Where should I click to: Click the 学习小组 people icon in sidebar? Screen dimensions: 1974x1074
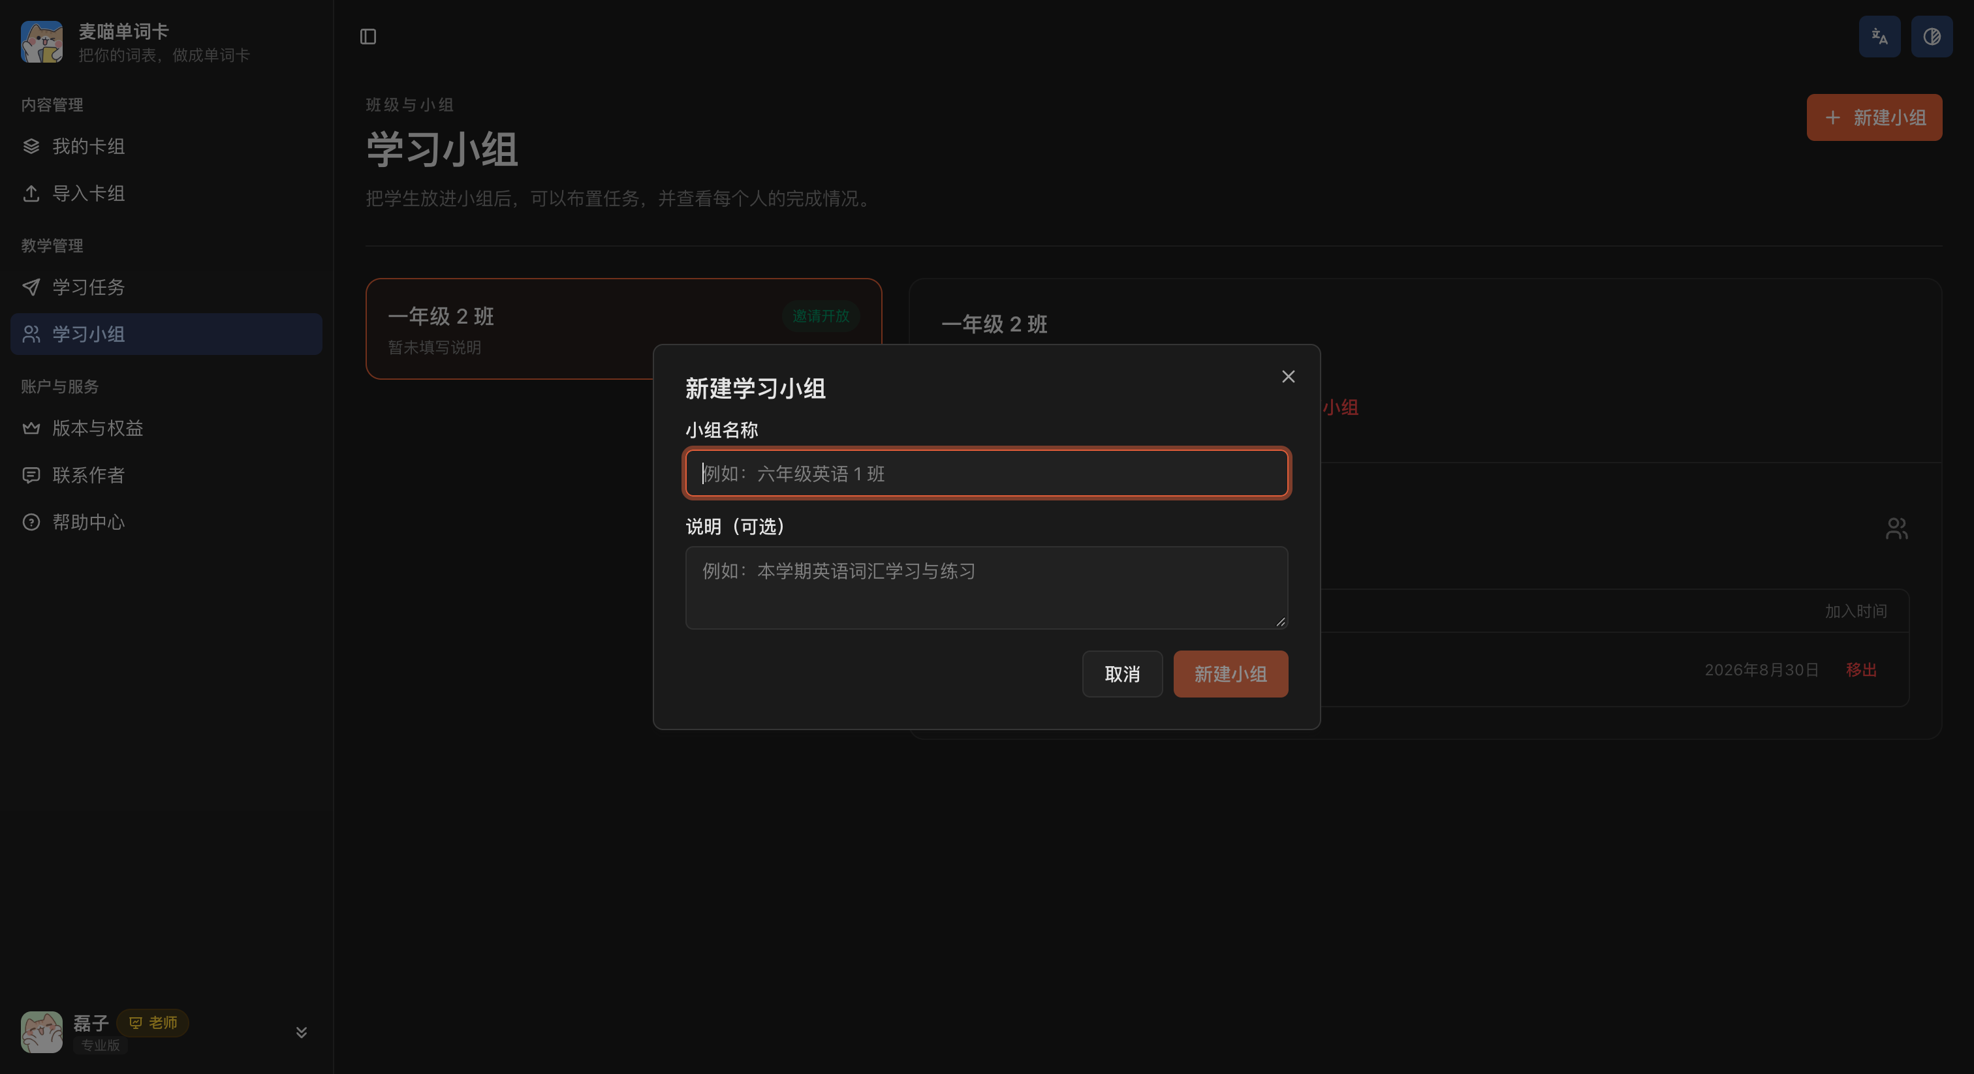pos(31,334)
